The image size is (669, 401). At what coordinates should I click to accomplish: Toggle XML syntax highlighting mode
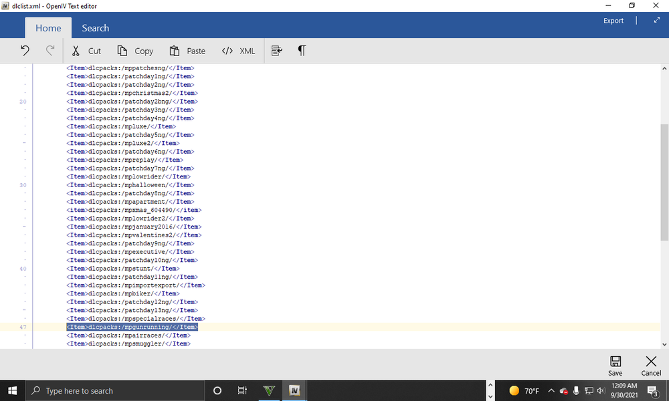(x=238, y=50)
